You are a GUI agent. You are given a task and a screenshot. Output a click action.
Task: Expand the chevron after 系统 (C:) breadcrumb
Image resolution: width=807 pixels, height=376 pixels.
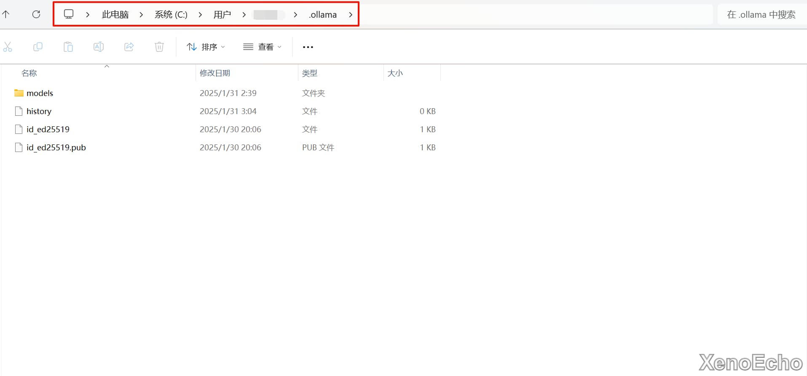200,15
